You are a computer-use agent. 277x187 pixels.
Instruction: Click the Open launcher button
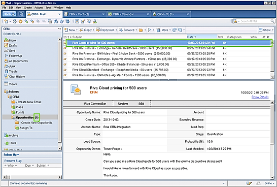(9, 14)
